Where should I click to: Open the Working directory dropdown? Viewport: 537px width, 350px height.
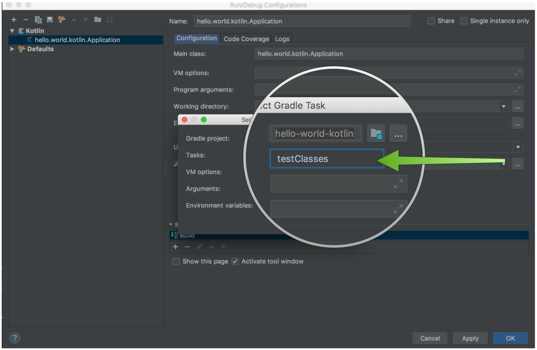pyautogui.click(x=503, y=106)
